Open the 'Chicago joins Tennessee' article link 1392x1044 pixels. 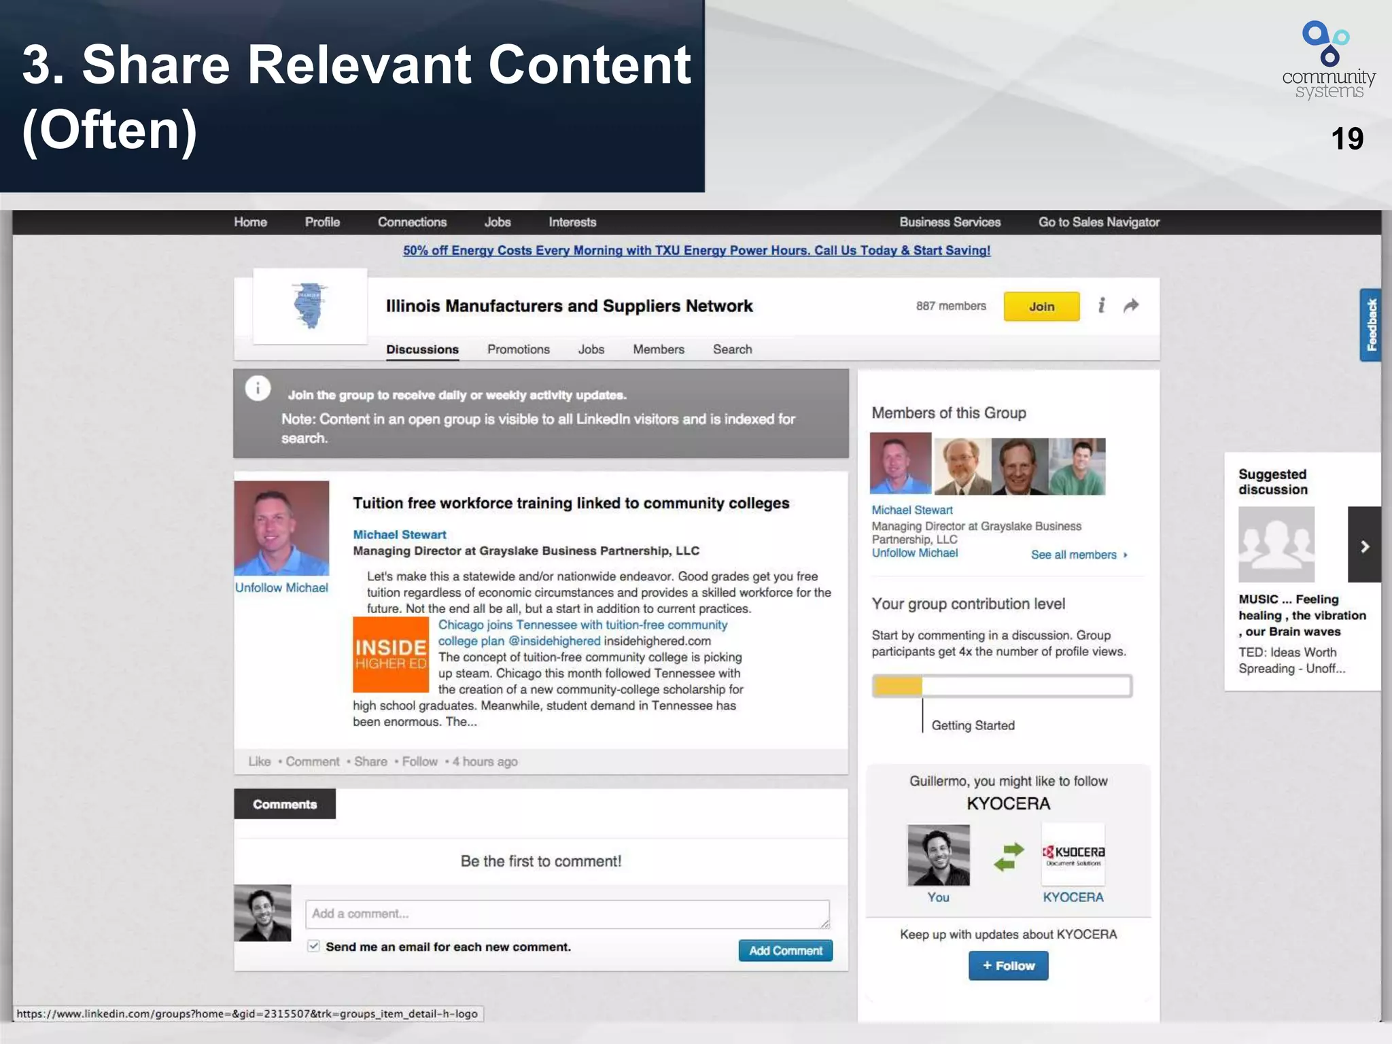coord(582,633)
